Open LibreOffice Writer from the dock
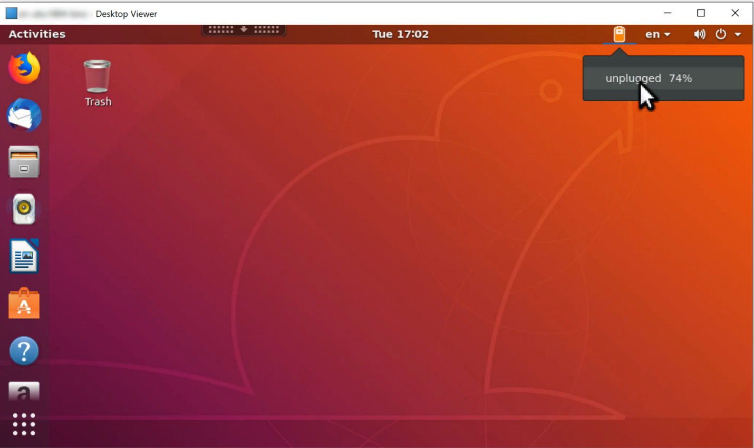 click(x=24, y=256)
